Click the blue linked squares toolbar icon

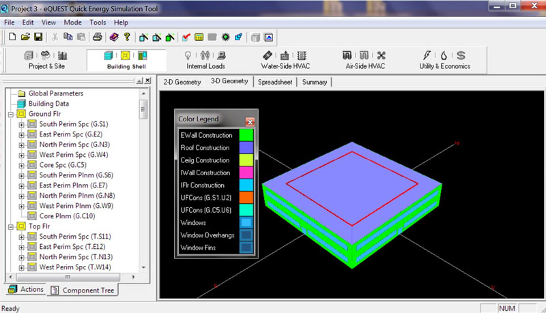239,38
